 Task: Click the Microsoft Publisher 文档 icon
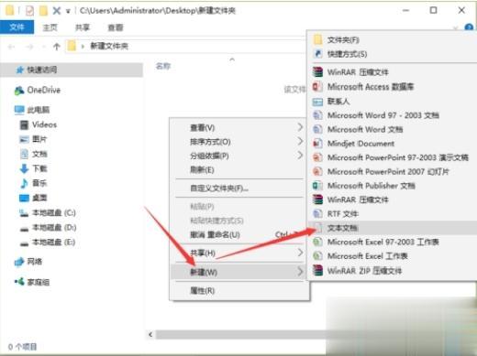[317, 186]
